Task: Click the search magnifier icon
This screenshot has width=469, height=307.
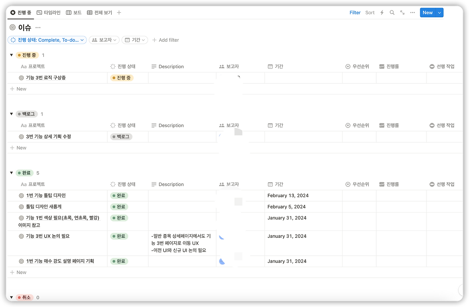Action: tap(392, 12)
